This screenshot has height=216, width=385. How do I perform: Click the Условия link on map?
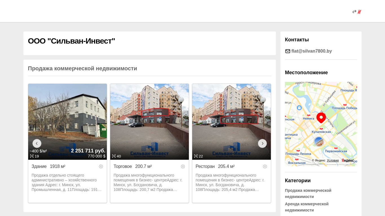pyautogui.click(x=333, y=160)
